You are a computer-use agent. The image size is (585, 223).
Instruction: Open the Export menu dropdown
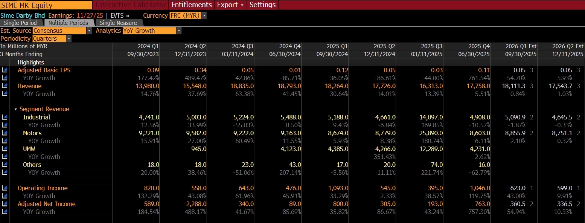coord(230,5)
